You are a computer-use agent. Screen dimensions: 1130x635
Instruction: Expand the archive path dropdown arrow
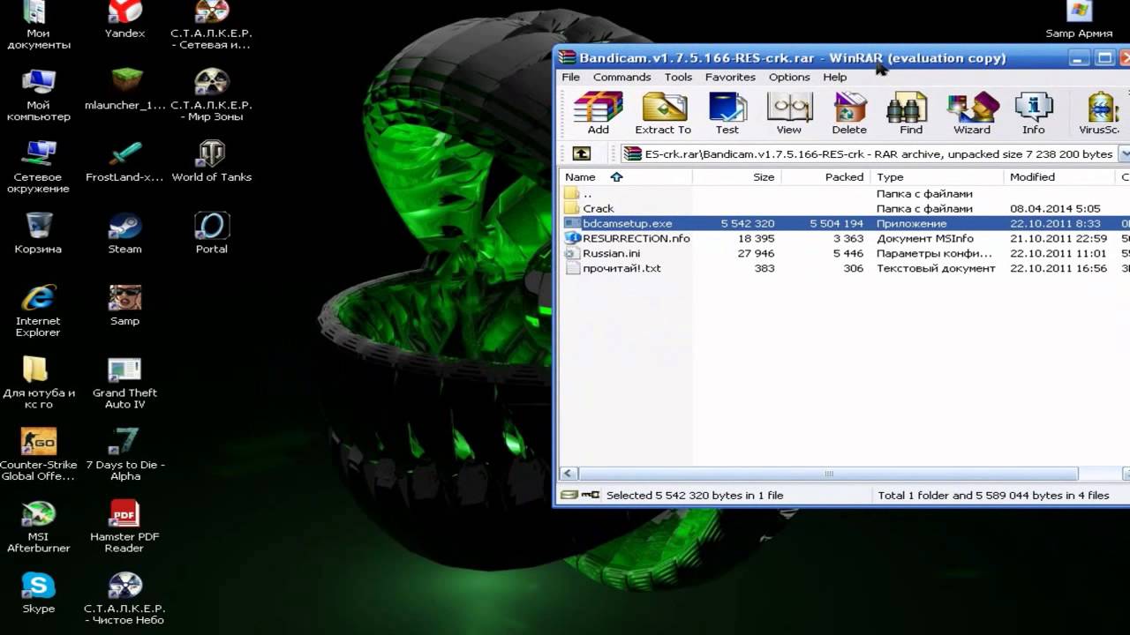pyautogui.click(x=1124, y=153)
